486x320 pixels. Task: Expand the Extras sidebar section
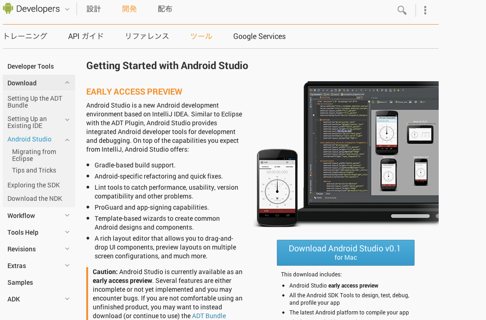click(67, 266)
